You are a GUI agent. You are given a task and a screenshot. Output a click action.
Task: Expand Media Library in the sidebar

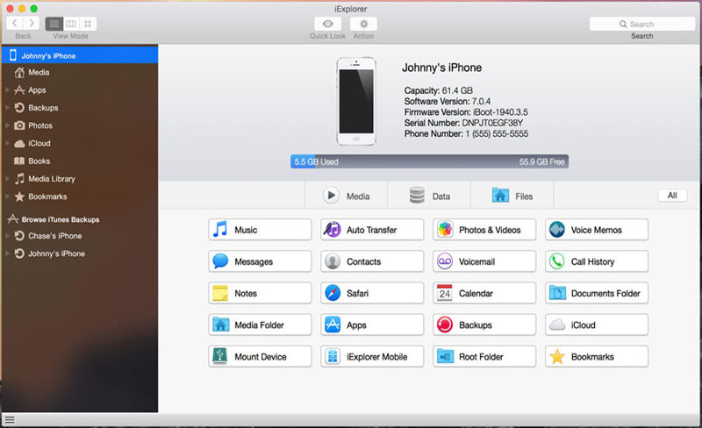click(8, 179)
